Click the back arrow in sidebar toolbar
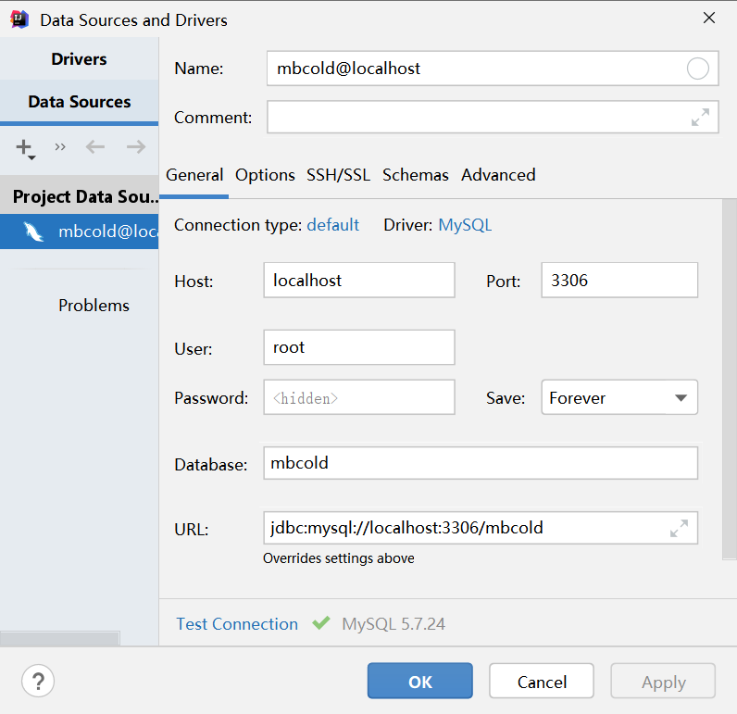 [95, 146]
